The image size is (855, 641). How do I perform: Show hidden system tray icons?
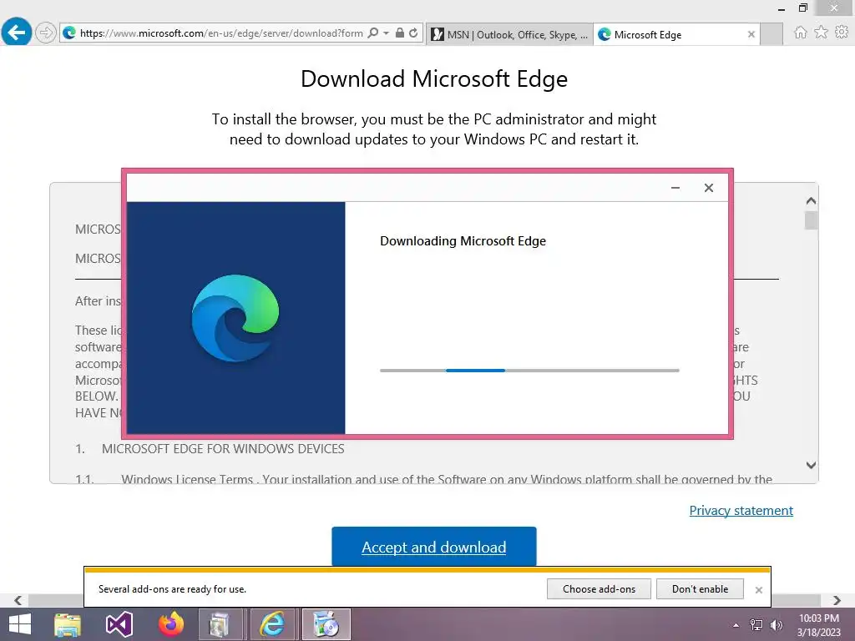point(736,625)
